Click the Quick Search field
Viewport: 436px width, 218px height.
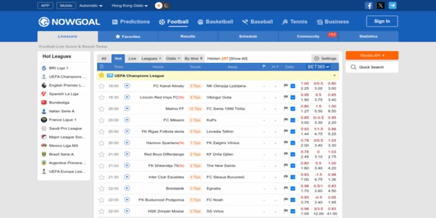(372, 67)
